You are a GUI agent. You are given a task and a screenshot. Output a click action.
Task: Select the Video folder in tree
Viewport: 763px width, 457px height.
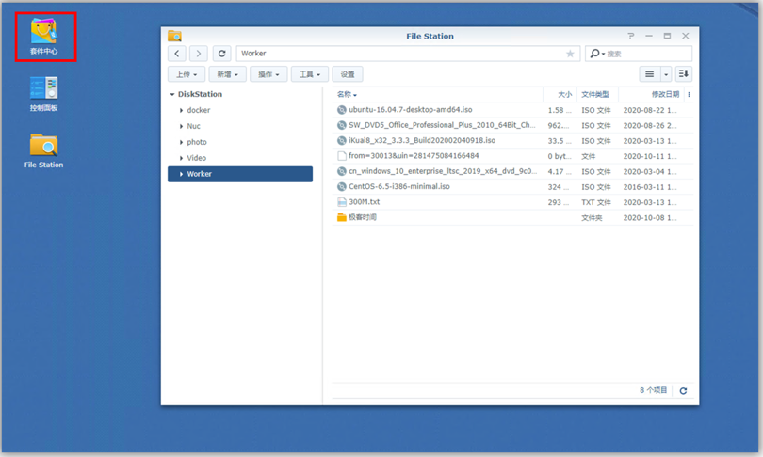[197, 158]
